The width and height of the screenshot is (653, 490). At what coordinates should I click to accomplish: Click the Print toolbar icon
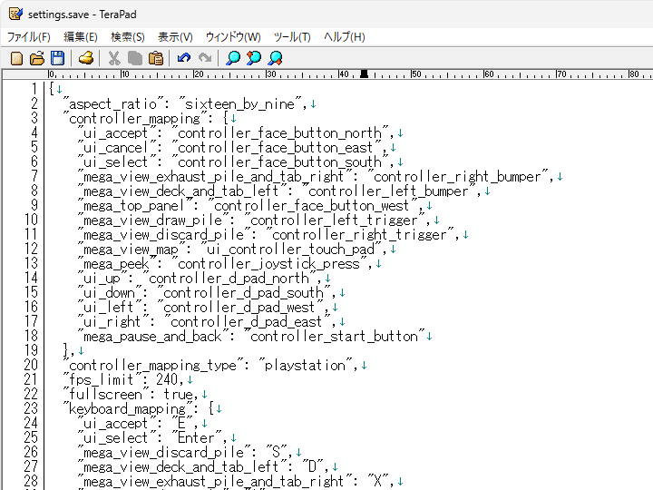[86, 58]
